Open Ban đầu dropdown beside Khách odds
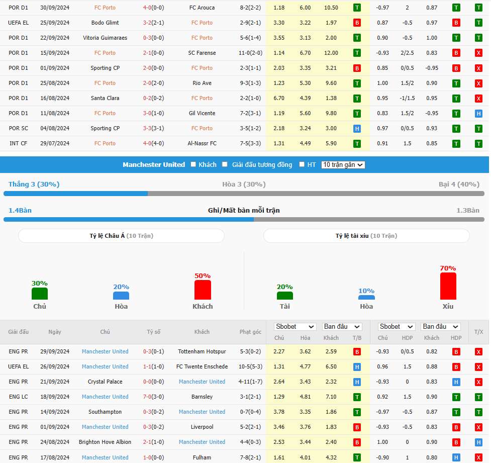Viewport: 491px width, 463px height. pos(342,327)
